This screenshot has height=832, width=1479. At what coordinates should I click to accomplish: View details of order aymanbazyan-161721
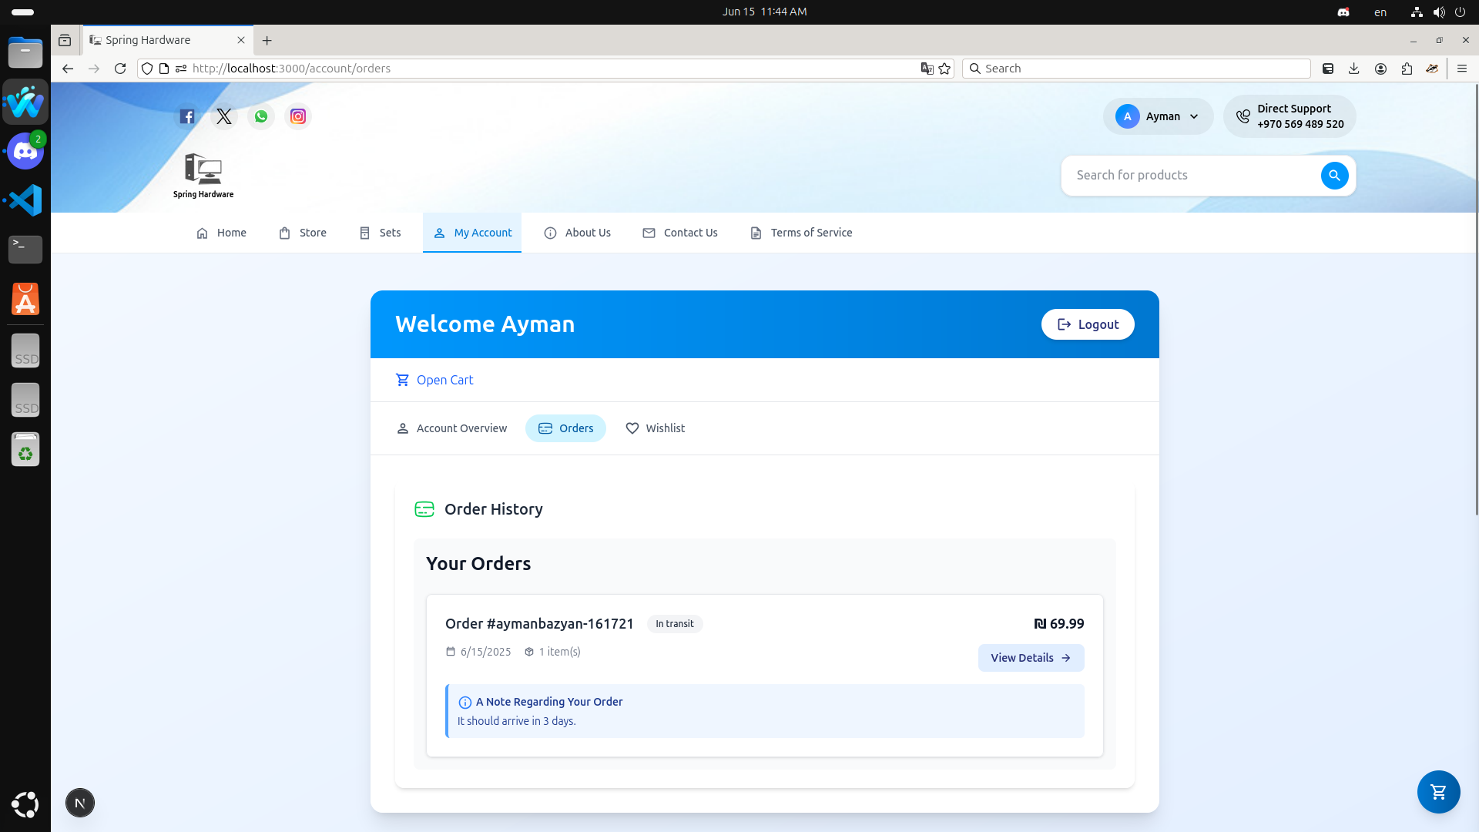click(x=1031, y=658)
